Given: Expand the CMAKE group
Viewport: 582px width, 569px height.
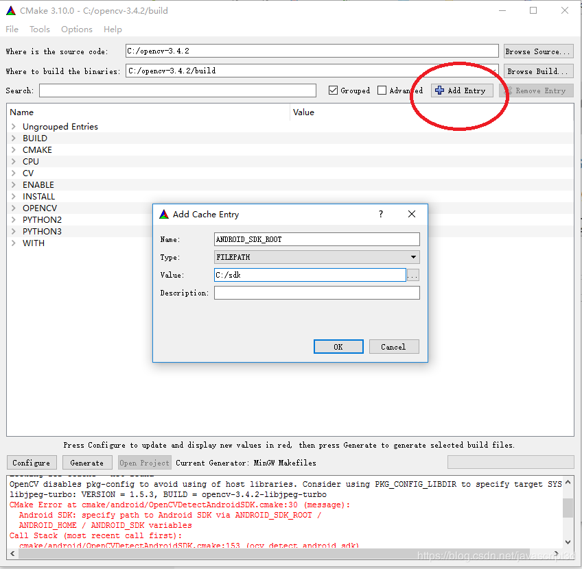Looking at the screenshot, I should (x=13, y=149).
